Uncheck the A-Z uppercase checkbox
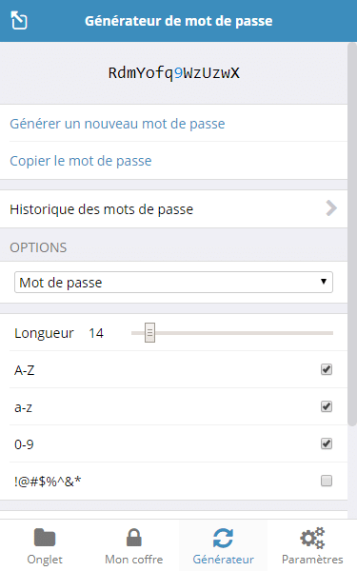 coord(327,369)
